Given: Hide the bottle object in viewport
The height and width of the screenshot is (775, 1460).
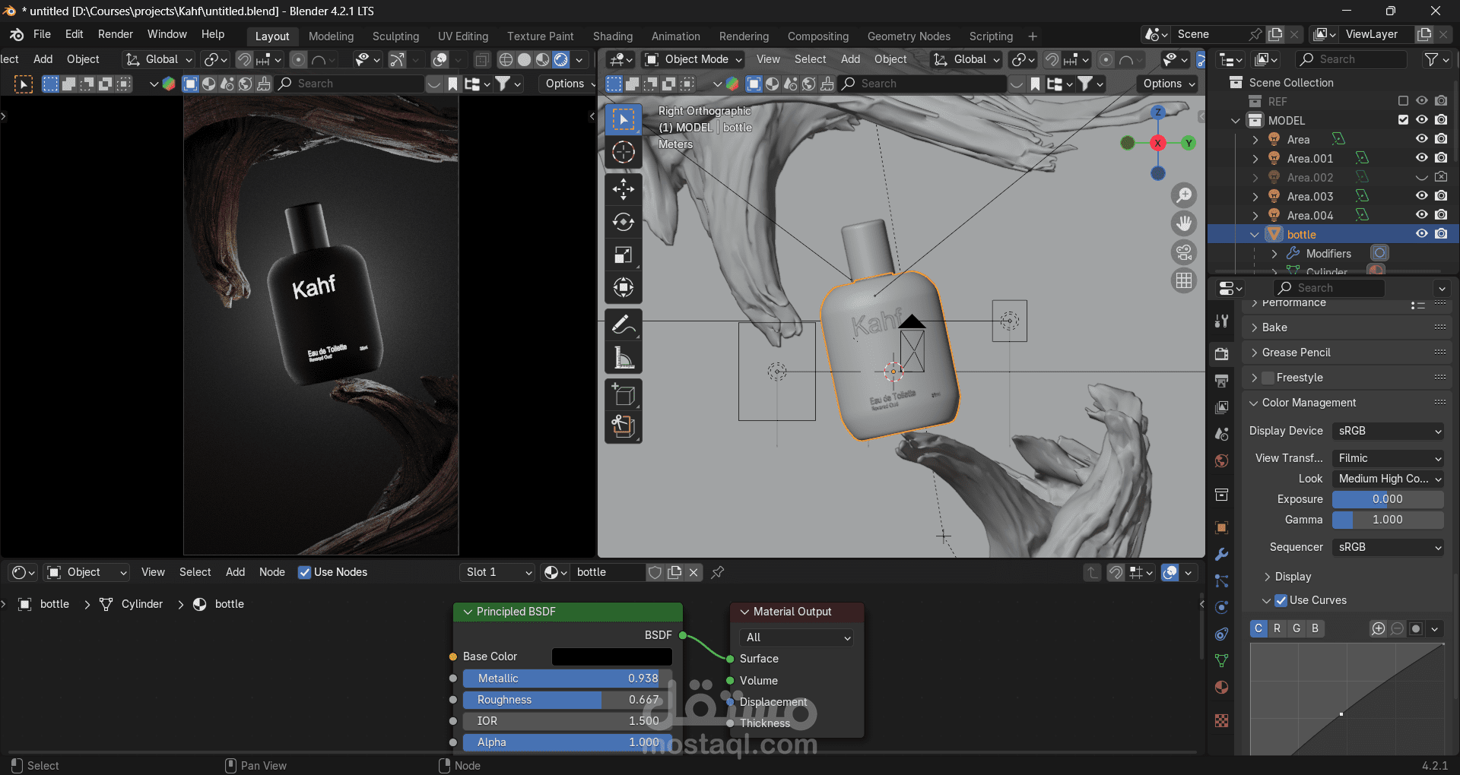Looking at the screenshot, I should coord(1421,234).
